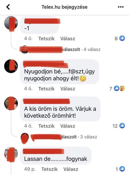Open the top commenter's profile picture
The image size is (129, 175).
11,23
